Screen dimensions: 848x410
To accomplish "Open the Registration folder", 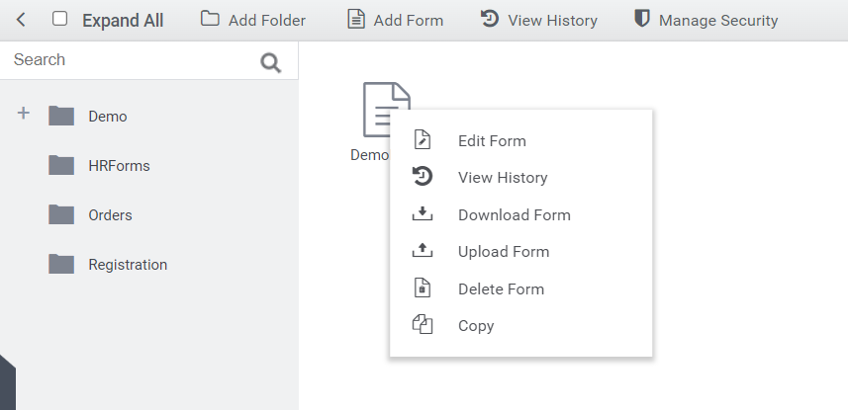I will [127, 264].
